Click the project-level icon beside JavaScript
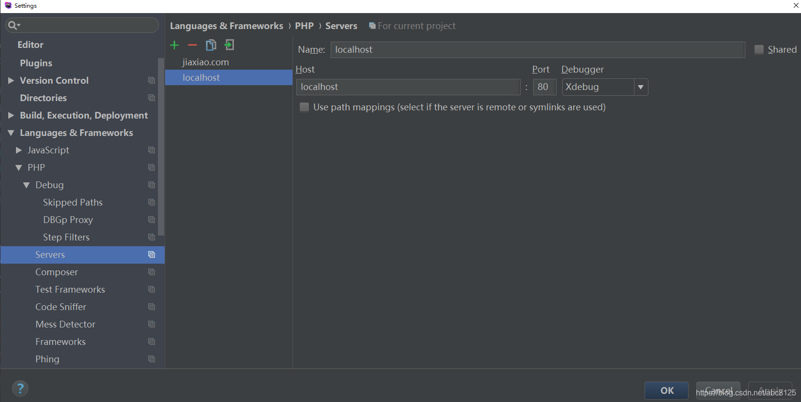Screen dimensions: 801x402 [x=152, y=150]
